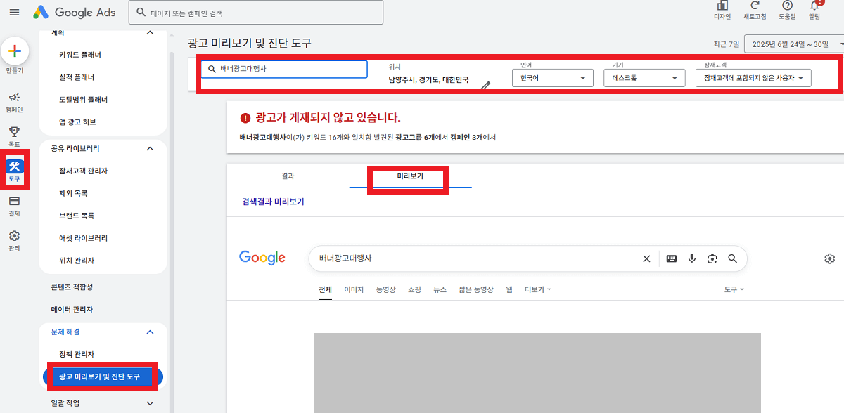844x413 pixels.
Task: Open Google Lens camera icon in search bar
Action: click(x=712, y=258)
